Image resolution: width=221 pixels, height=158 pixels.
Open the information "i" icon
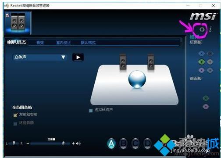click(x=210, y=29)
